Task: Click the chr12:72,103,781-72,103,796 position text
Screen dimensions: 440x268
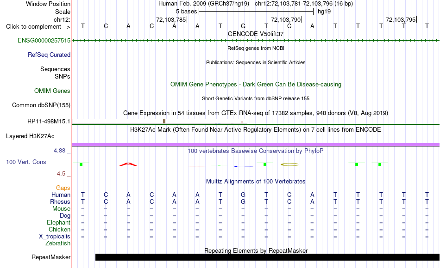Action: (x=294, y=4)
